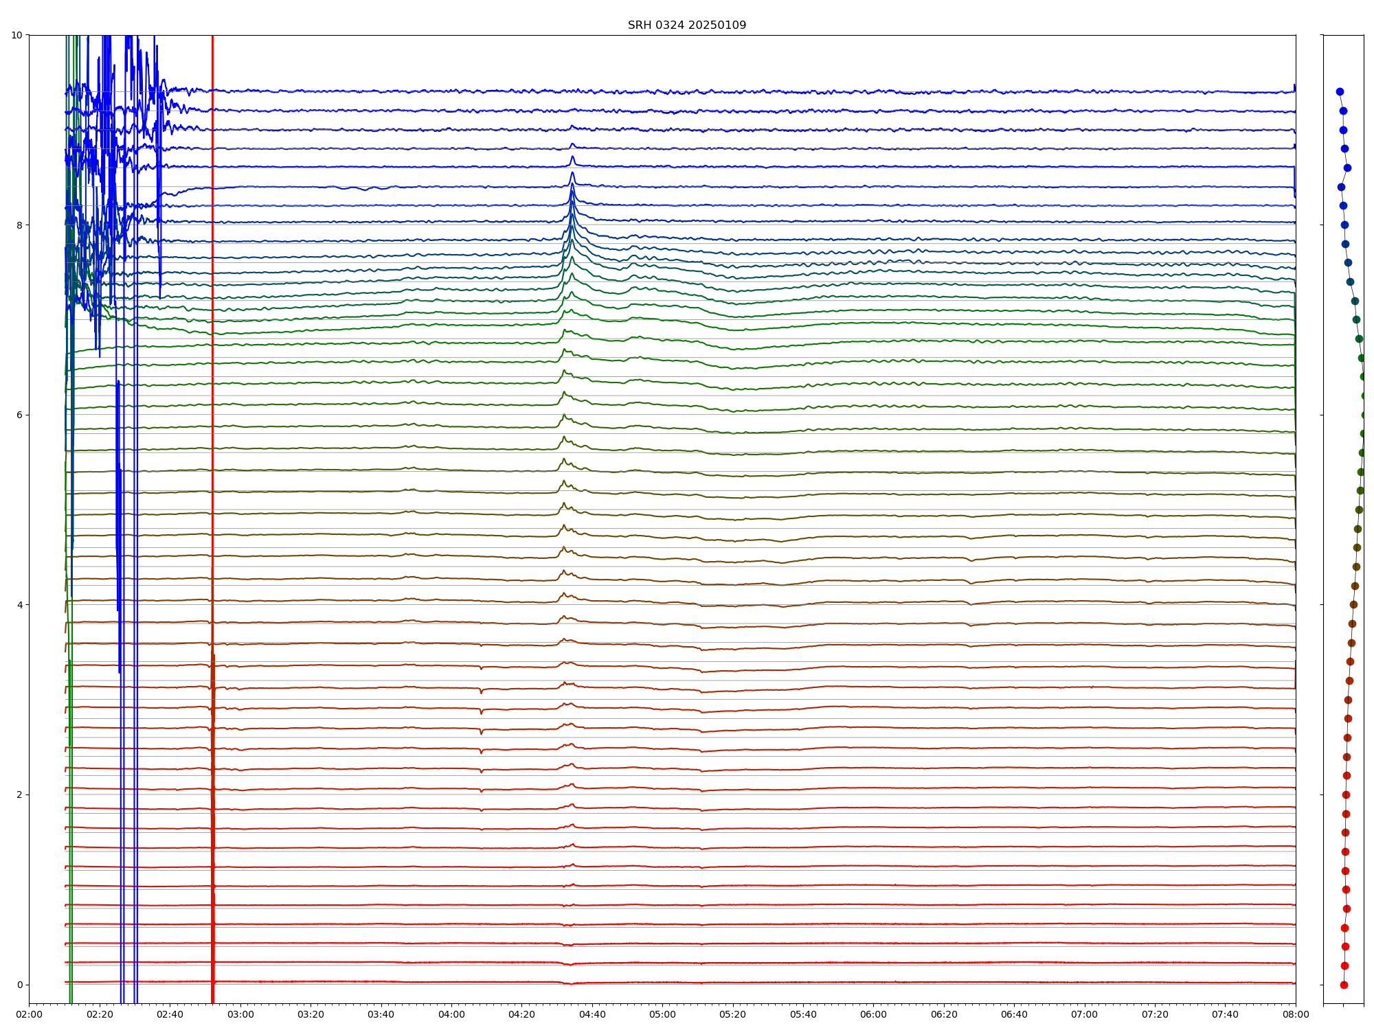Click the 04:00 time axis label
This screenshot has width=1374, height=1030.
(451, 1014)
